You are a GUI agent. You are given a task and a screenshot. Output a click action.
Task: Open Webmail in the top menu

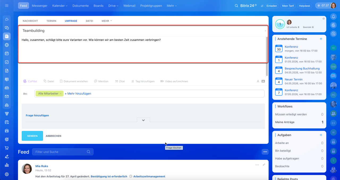(129, 6)
